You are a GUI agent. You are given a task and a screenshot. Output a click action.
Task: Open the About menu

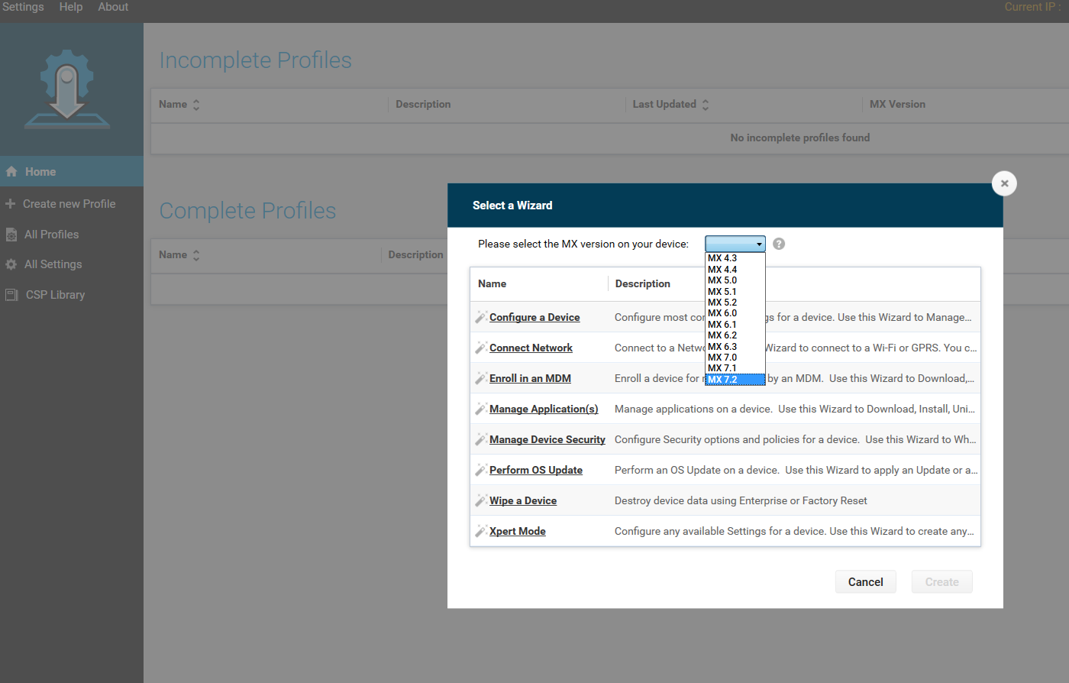click(113, 7)
